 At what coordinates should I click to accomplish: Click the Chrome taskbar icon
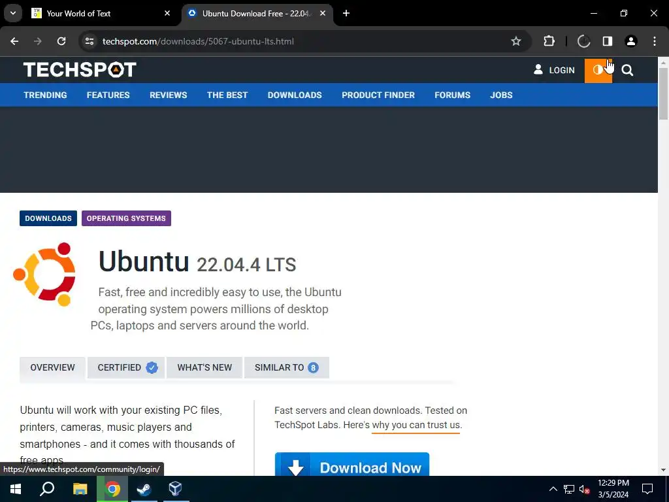tap(112, 489)
